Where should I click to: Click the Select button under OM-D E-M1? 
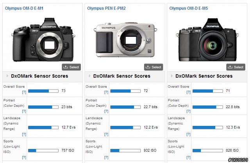point(71,67)
